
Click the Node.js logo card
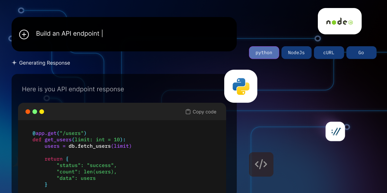pos(340,21)
